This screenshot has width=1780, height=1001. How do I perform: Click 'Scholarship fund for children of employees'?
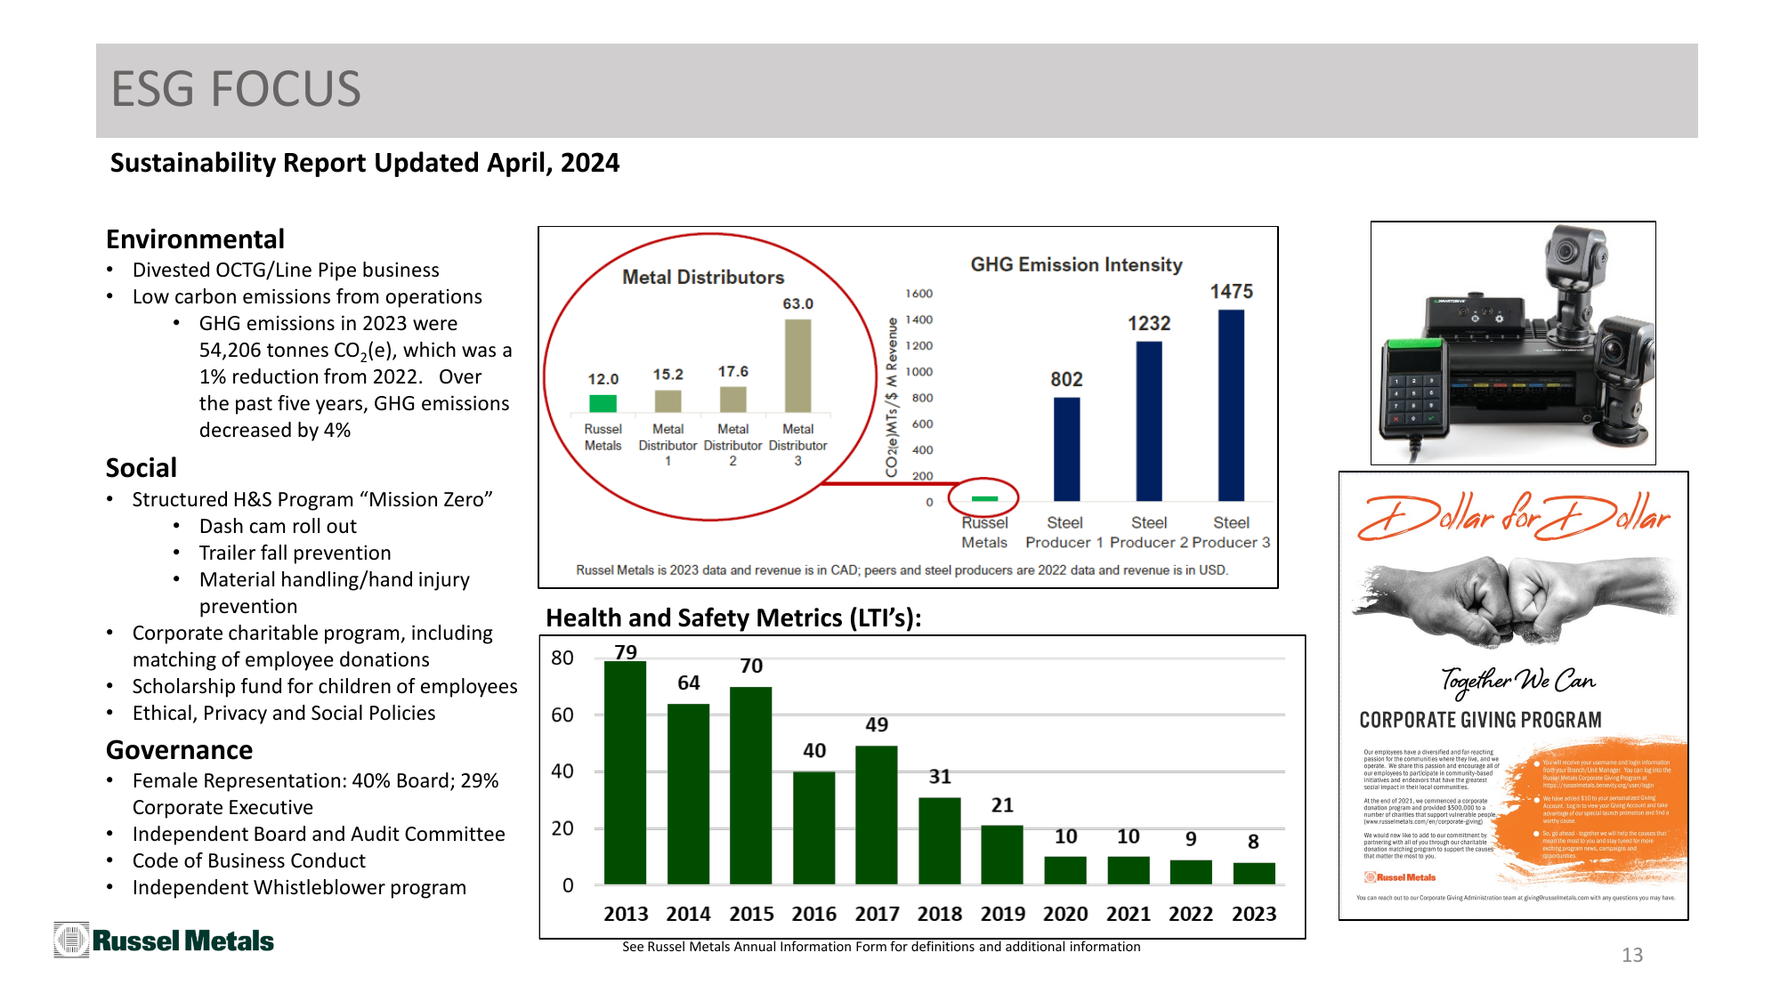tap(325, 687)
